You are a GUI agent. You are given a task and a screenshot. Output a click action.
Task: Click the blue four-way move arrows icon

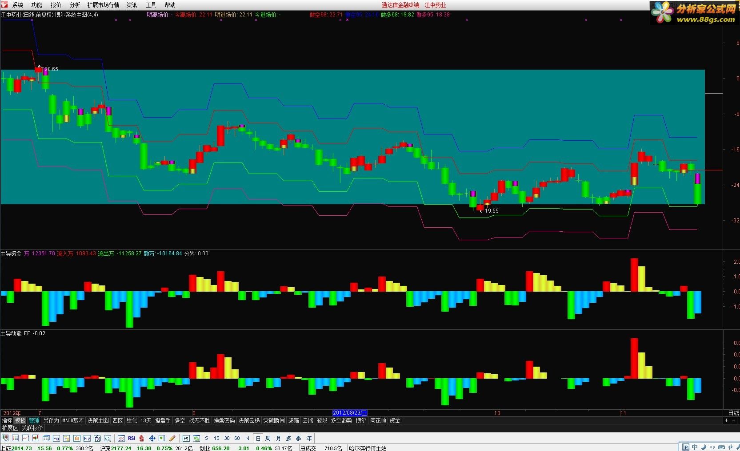[152, 438]
